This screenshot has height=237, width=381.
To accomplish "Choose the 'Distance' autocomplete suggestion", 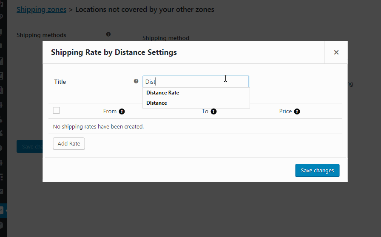I will [156, 103].
